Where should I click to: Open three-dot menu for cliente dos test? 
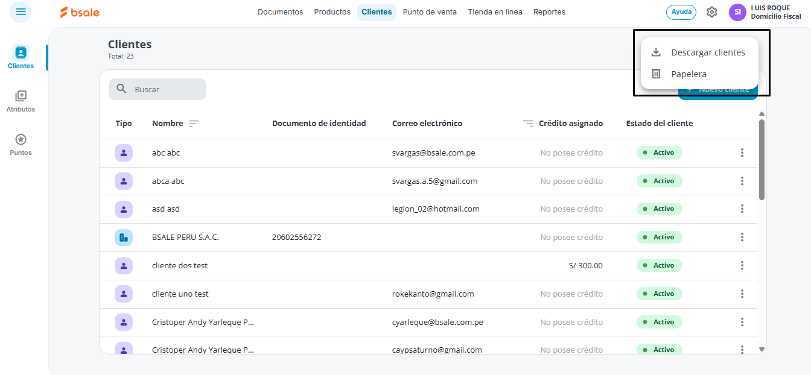pyautogui.click(x=742, y=265)
